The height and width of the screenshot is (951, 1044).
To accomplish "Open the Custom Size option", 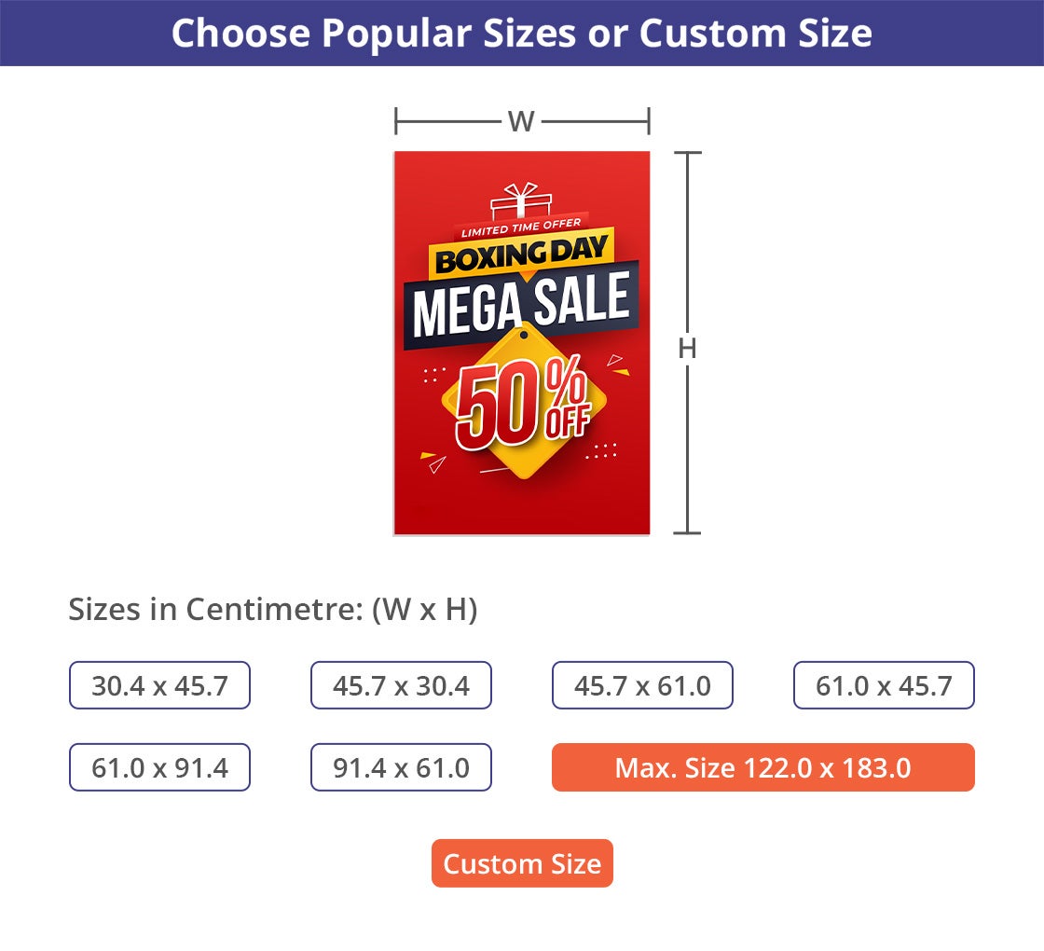I will (522, 863).
